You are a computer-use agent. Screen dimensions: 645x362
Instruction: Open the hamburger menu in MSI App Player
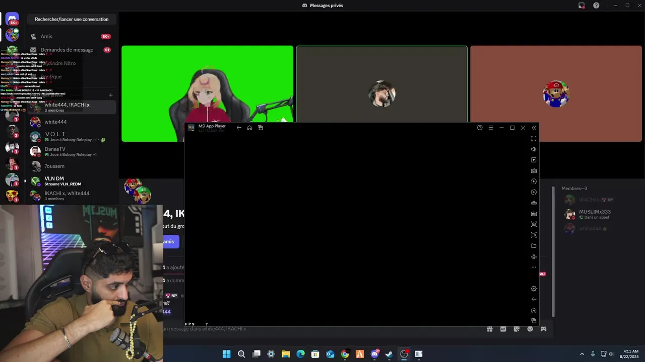click(x=490, y=128)
